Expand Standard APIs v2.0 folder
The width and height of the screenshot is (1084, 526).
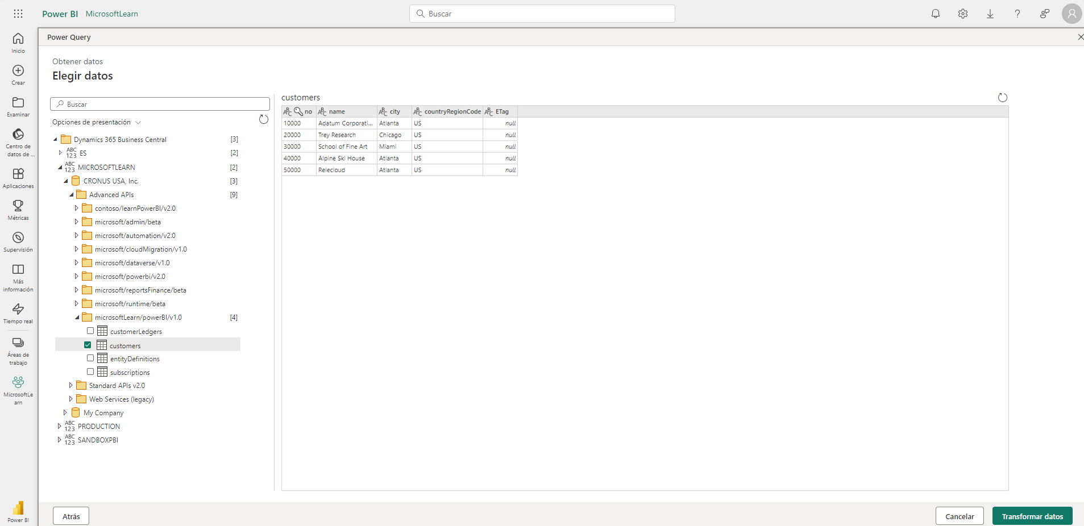(70, 385)
